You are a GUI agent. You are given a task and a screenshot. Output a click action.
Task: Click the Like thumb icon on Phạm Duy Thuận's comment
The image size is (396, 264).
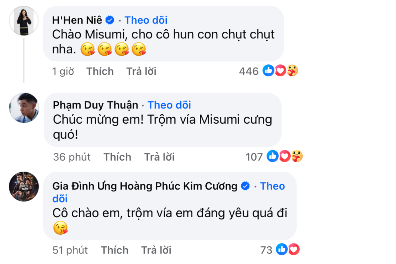pos(273,156)
